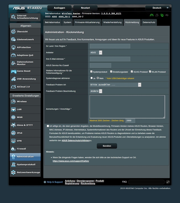Open the Feedback Problem Beschreibung dropdown
Image resolution: width=180 pixels, height=203 pixels.
(96, 91)
